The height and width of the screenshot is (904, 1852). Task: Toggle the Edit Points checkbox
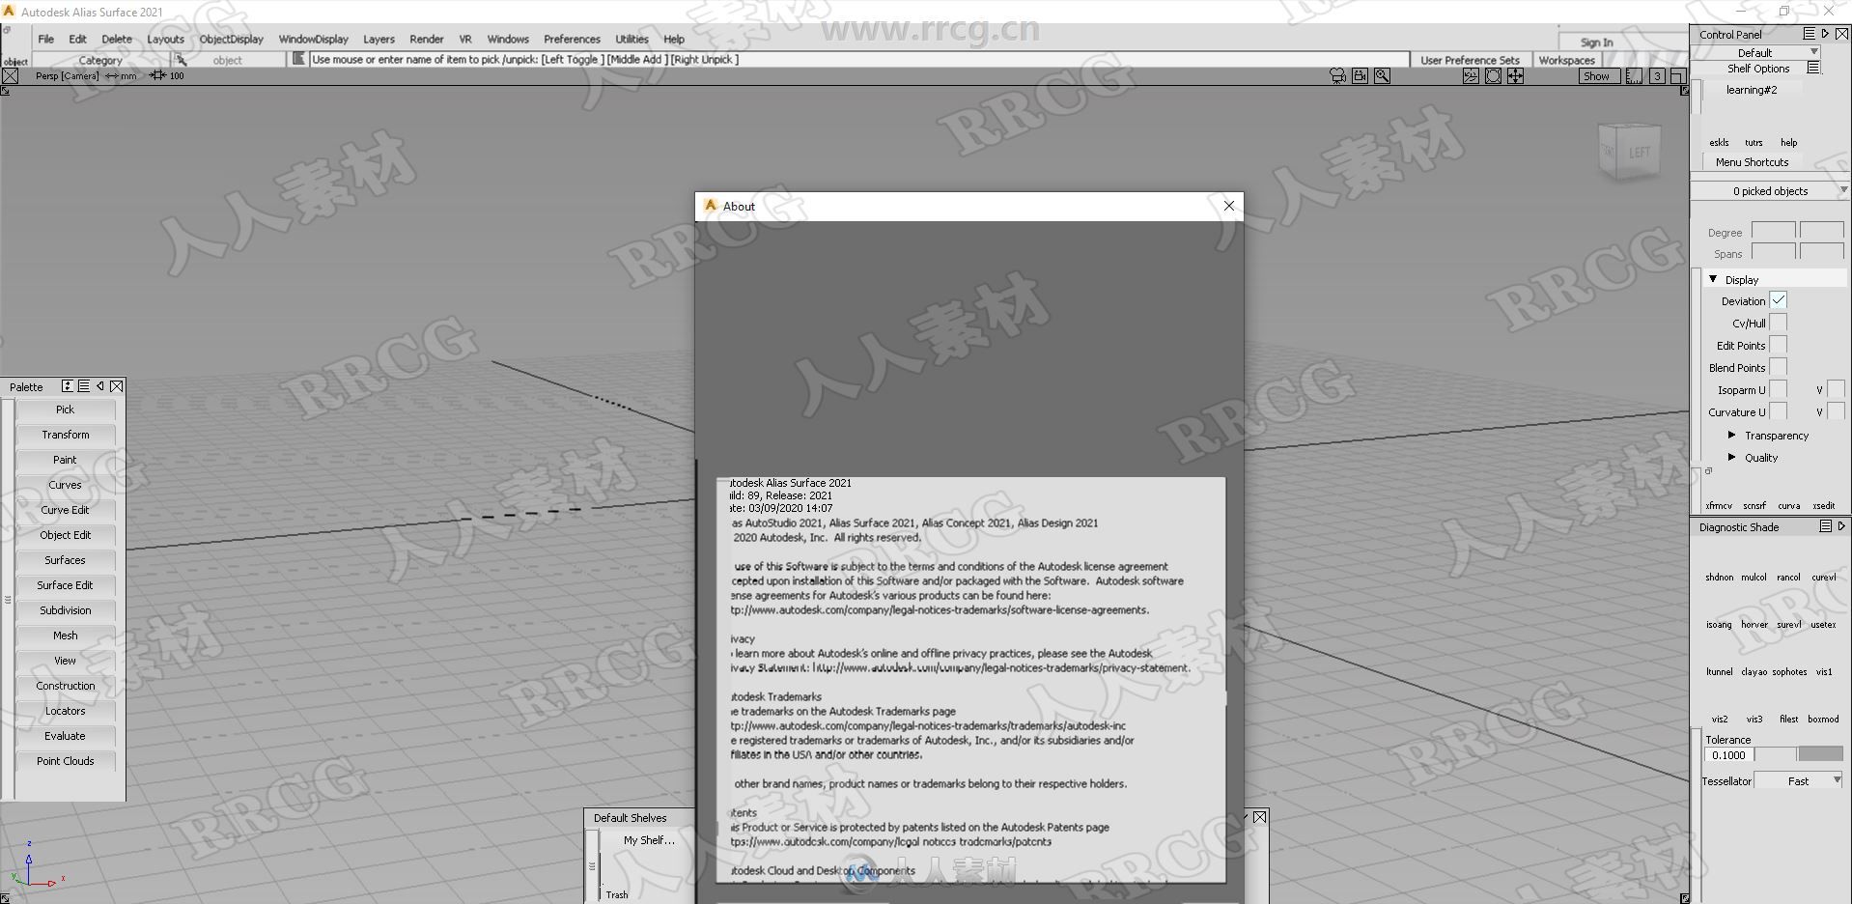coord(1779,345)
